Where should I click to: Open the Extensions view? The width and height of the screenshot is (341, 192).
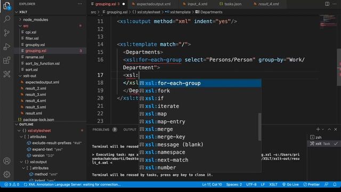pos(7,60)
